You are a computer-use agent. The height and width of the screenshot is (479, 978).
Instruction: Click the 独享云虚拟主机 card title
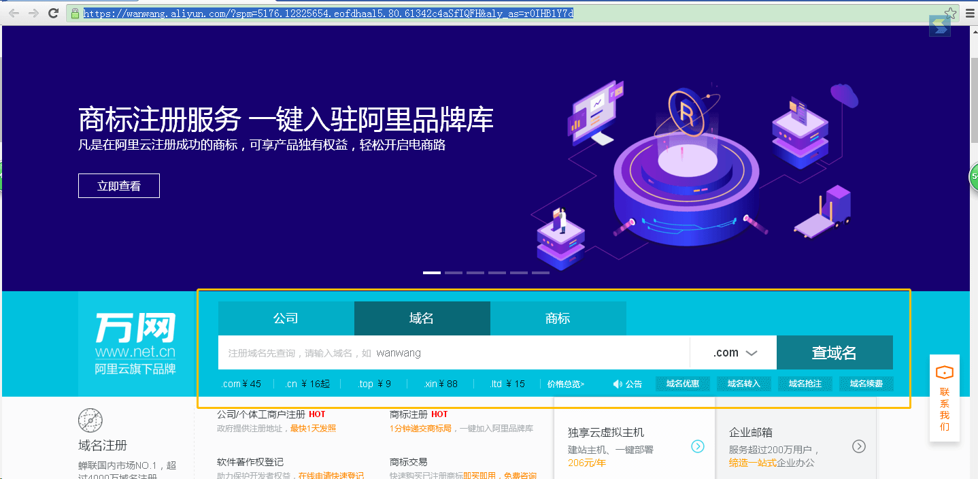tap(606, 433)
